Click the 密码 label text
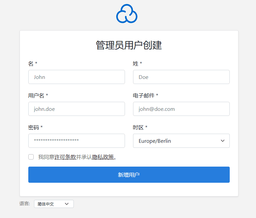This screenshot has height=218, width=256. (x=34, y=127)
